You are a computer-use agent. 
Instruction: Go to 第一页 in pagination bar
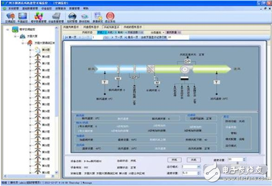click(71, 37)
